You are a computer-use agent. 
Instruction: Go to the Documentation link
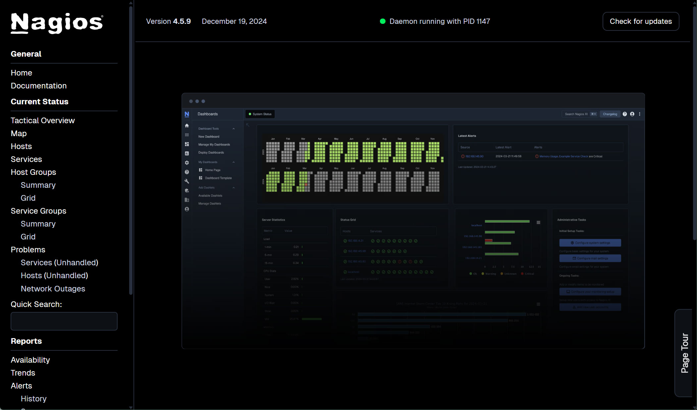(x=39, y=86)
